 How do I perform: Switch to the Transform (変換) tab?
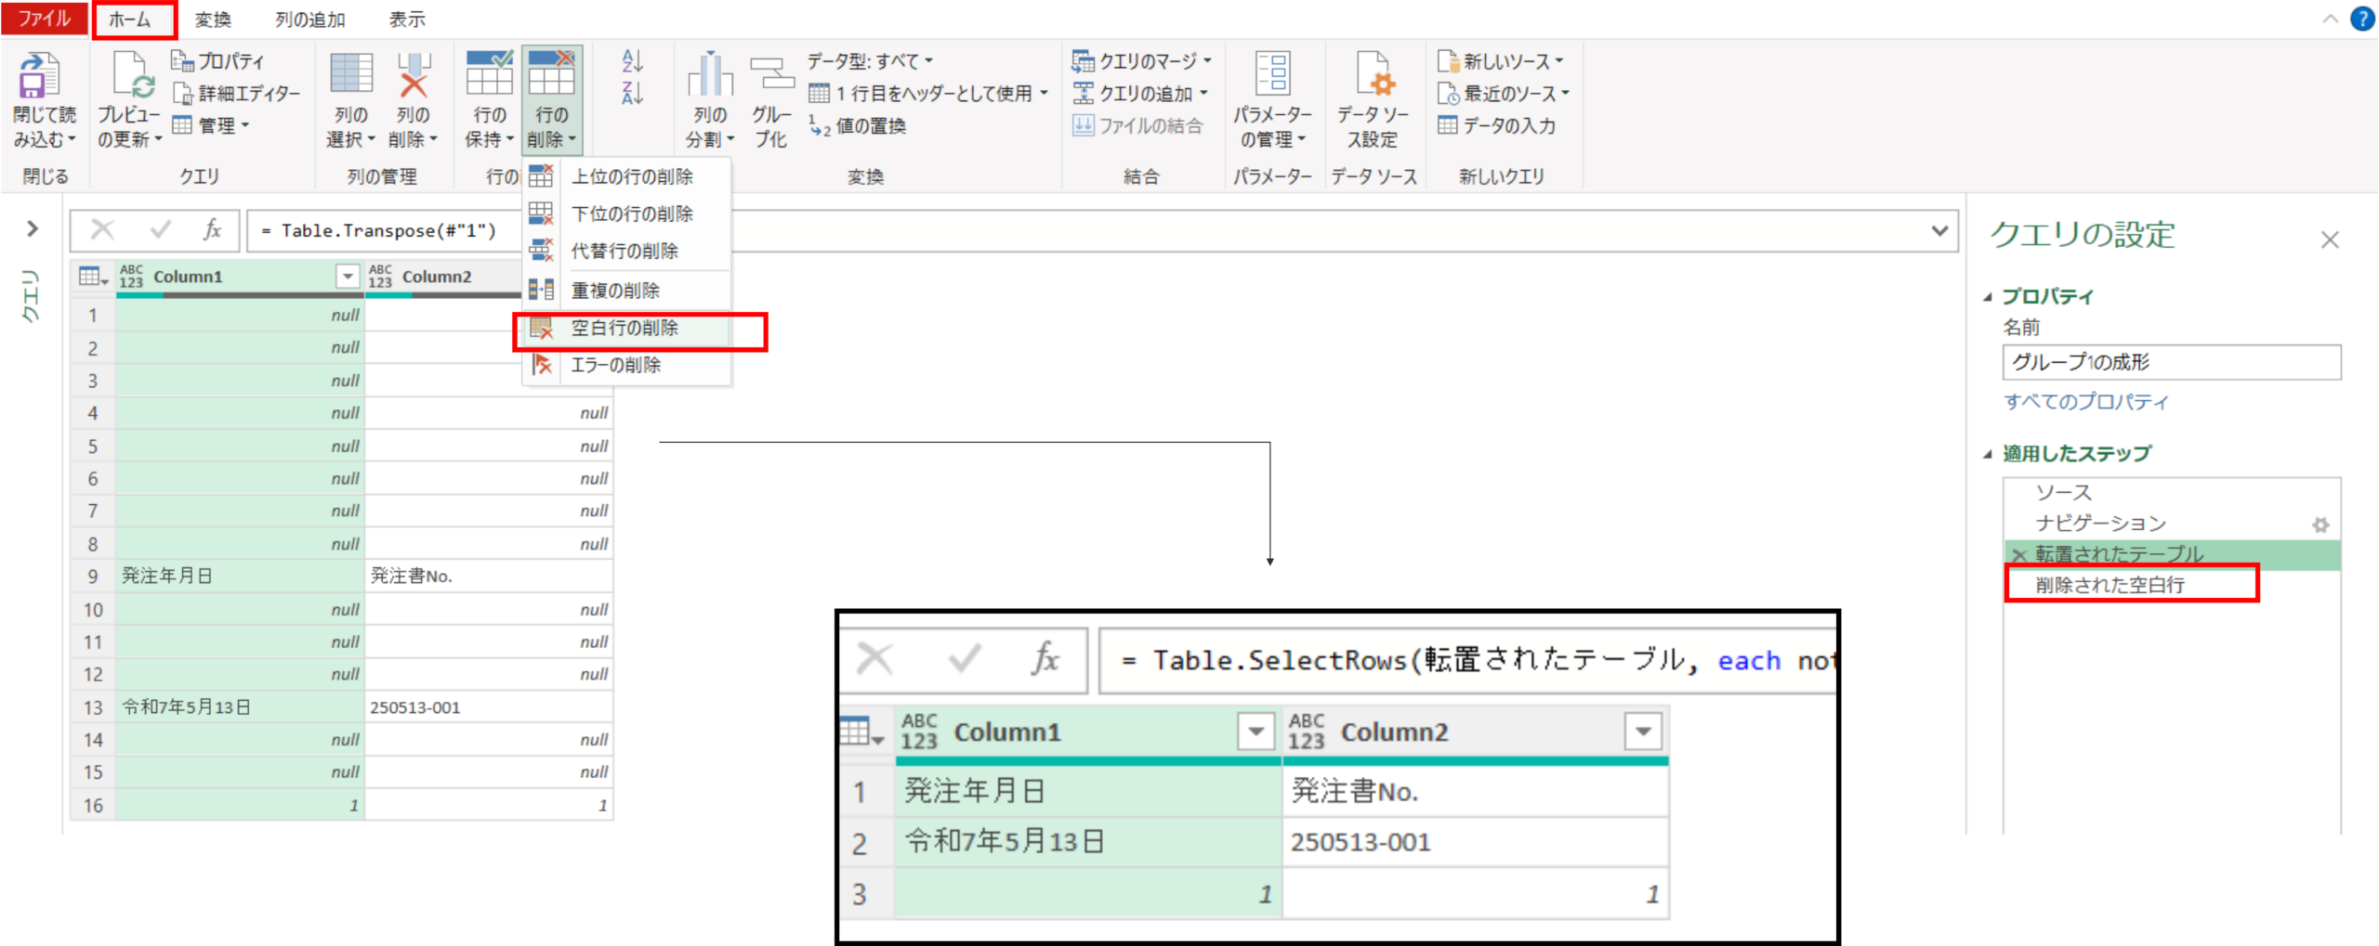pos(213,19)
